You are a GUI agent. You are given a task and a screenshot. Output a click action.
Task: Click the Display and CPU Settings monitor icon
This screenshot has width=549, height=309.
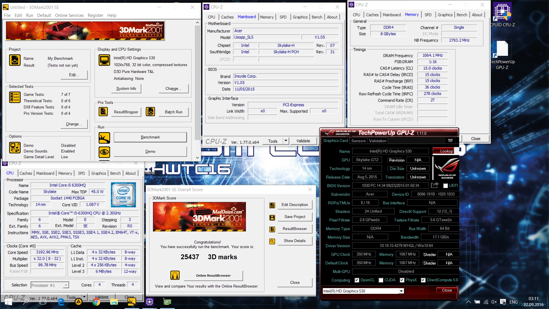tap(104, 60)
